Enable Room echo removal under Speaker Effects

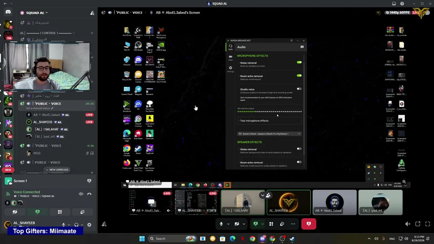299,162
